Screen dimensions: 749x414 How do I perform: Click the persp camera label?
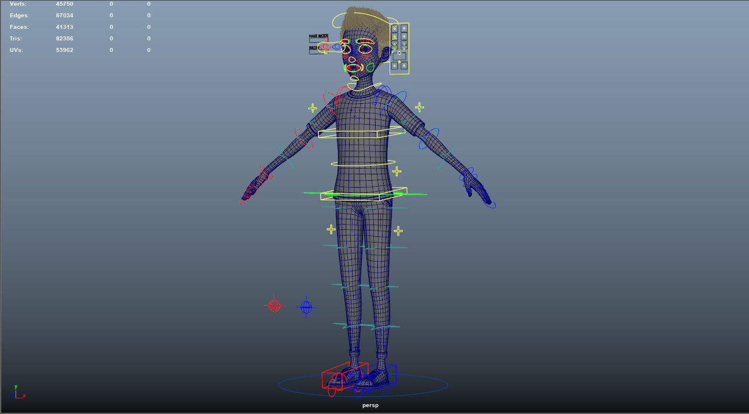tap(370, 405)
